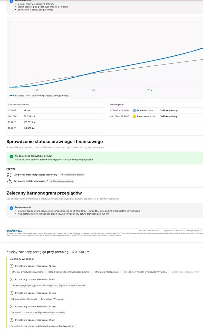The width and height of the screenshot is (203, 329).
Task: Click clock icon beside 12 min service time
Action: tap(11, 320)
